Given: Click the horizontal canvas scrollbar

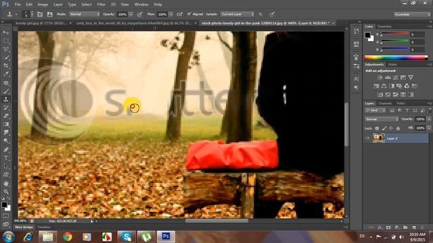Looking at the screenshot, I should (216, 221).
